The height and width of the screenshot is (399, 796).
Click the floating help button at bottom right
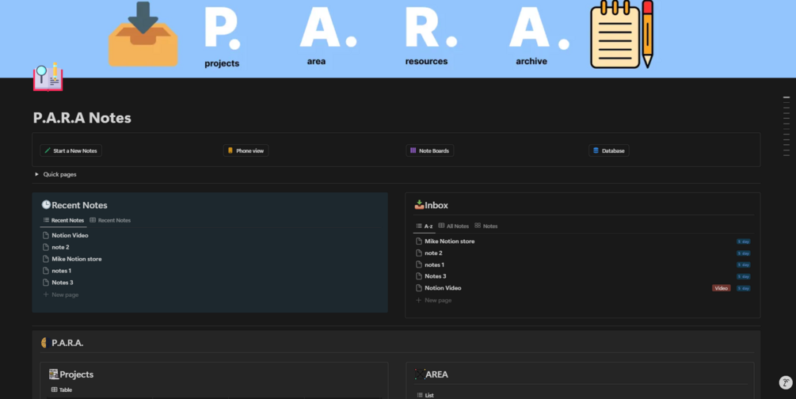(786, 382)
